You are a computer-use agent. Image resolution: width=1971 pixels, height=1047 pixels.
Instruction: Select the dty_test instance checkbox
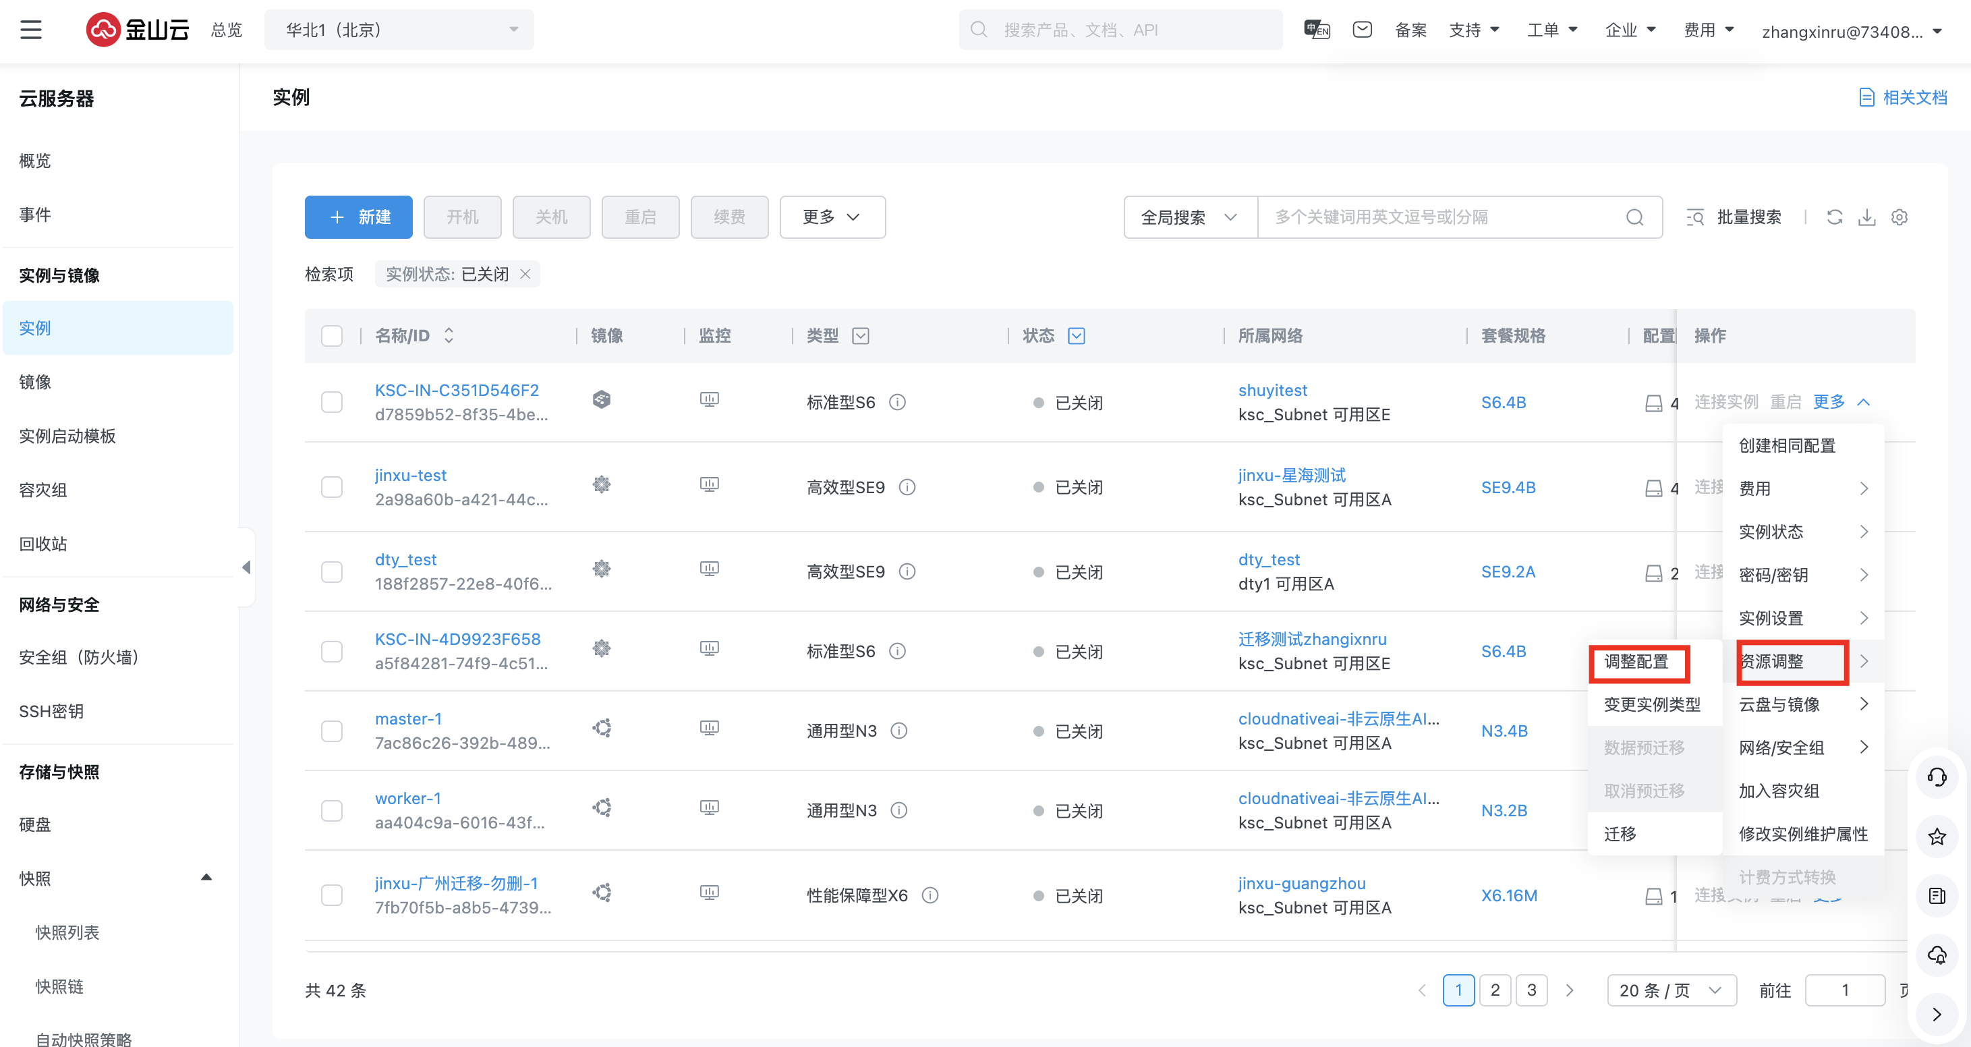tap(331, 571)
